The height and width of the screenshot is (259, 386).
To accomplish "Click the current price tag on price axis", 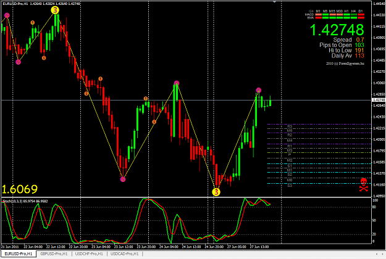I will 379,100.
